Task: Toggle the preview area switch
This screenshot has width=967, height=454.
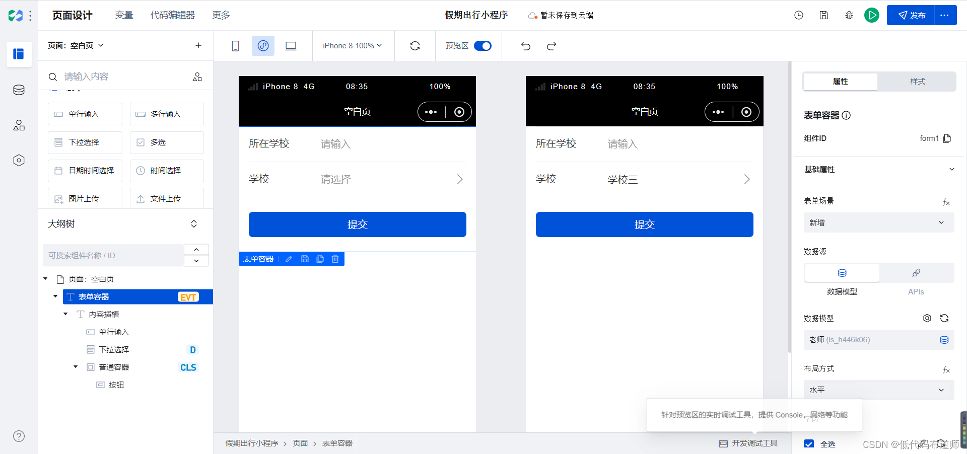Action: click(483, 46)
